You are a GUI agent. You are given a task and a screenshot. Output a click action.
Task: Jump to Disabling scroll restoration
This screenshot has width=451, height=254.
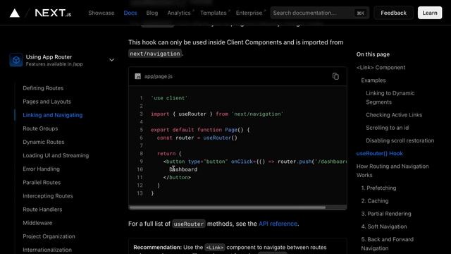point(400,140)
